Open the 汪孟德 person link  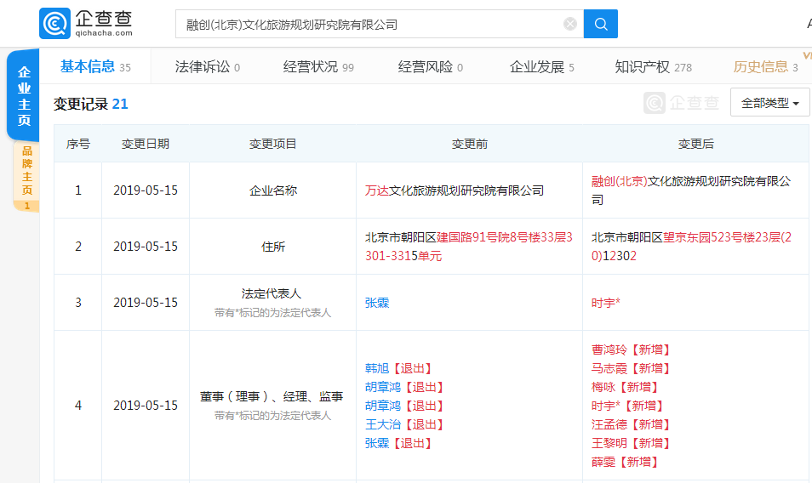click(x=609, y=424)
